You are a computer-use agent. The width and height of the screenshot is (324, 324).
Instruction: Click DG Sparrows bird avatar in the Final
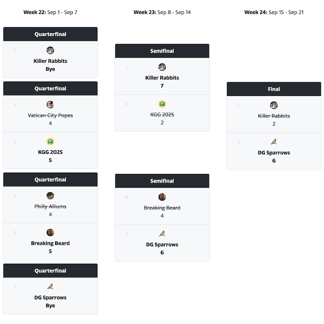tap(274, 142)
